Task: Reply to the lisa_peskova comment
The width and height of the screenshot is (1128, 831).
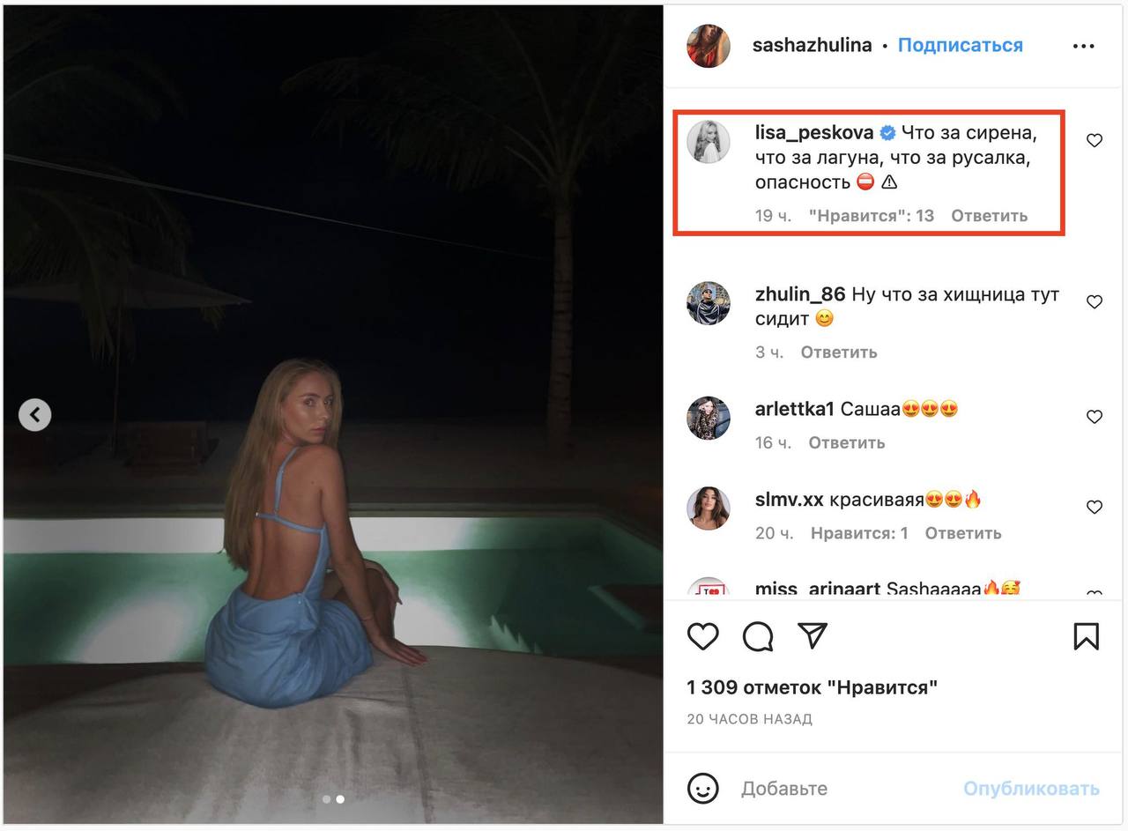Action: 989,216
